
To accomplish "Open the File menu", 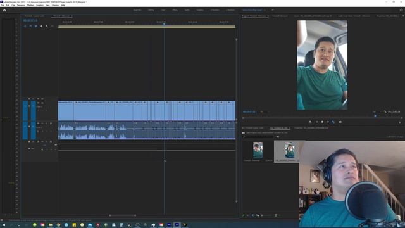I will click(3, 5).
